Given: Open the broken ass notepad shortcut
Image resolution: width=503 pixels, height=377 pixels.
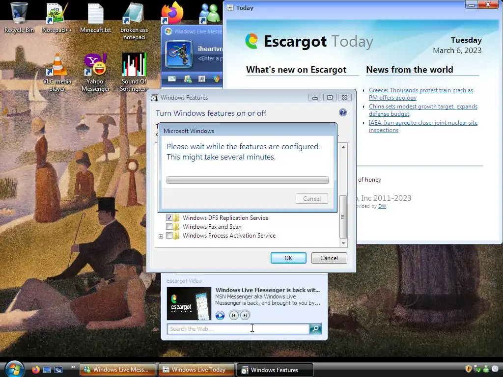Looking at the screenshot, I should click(134, 21).
